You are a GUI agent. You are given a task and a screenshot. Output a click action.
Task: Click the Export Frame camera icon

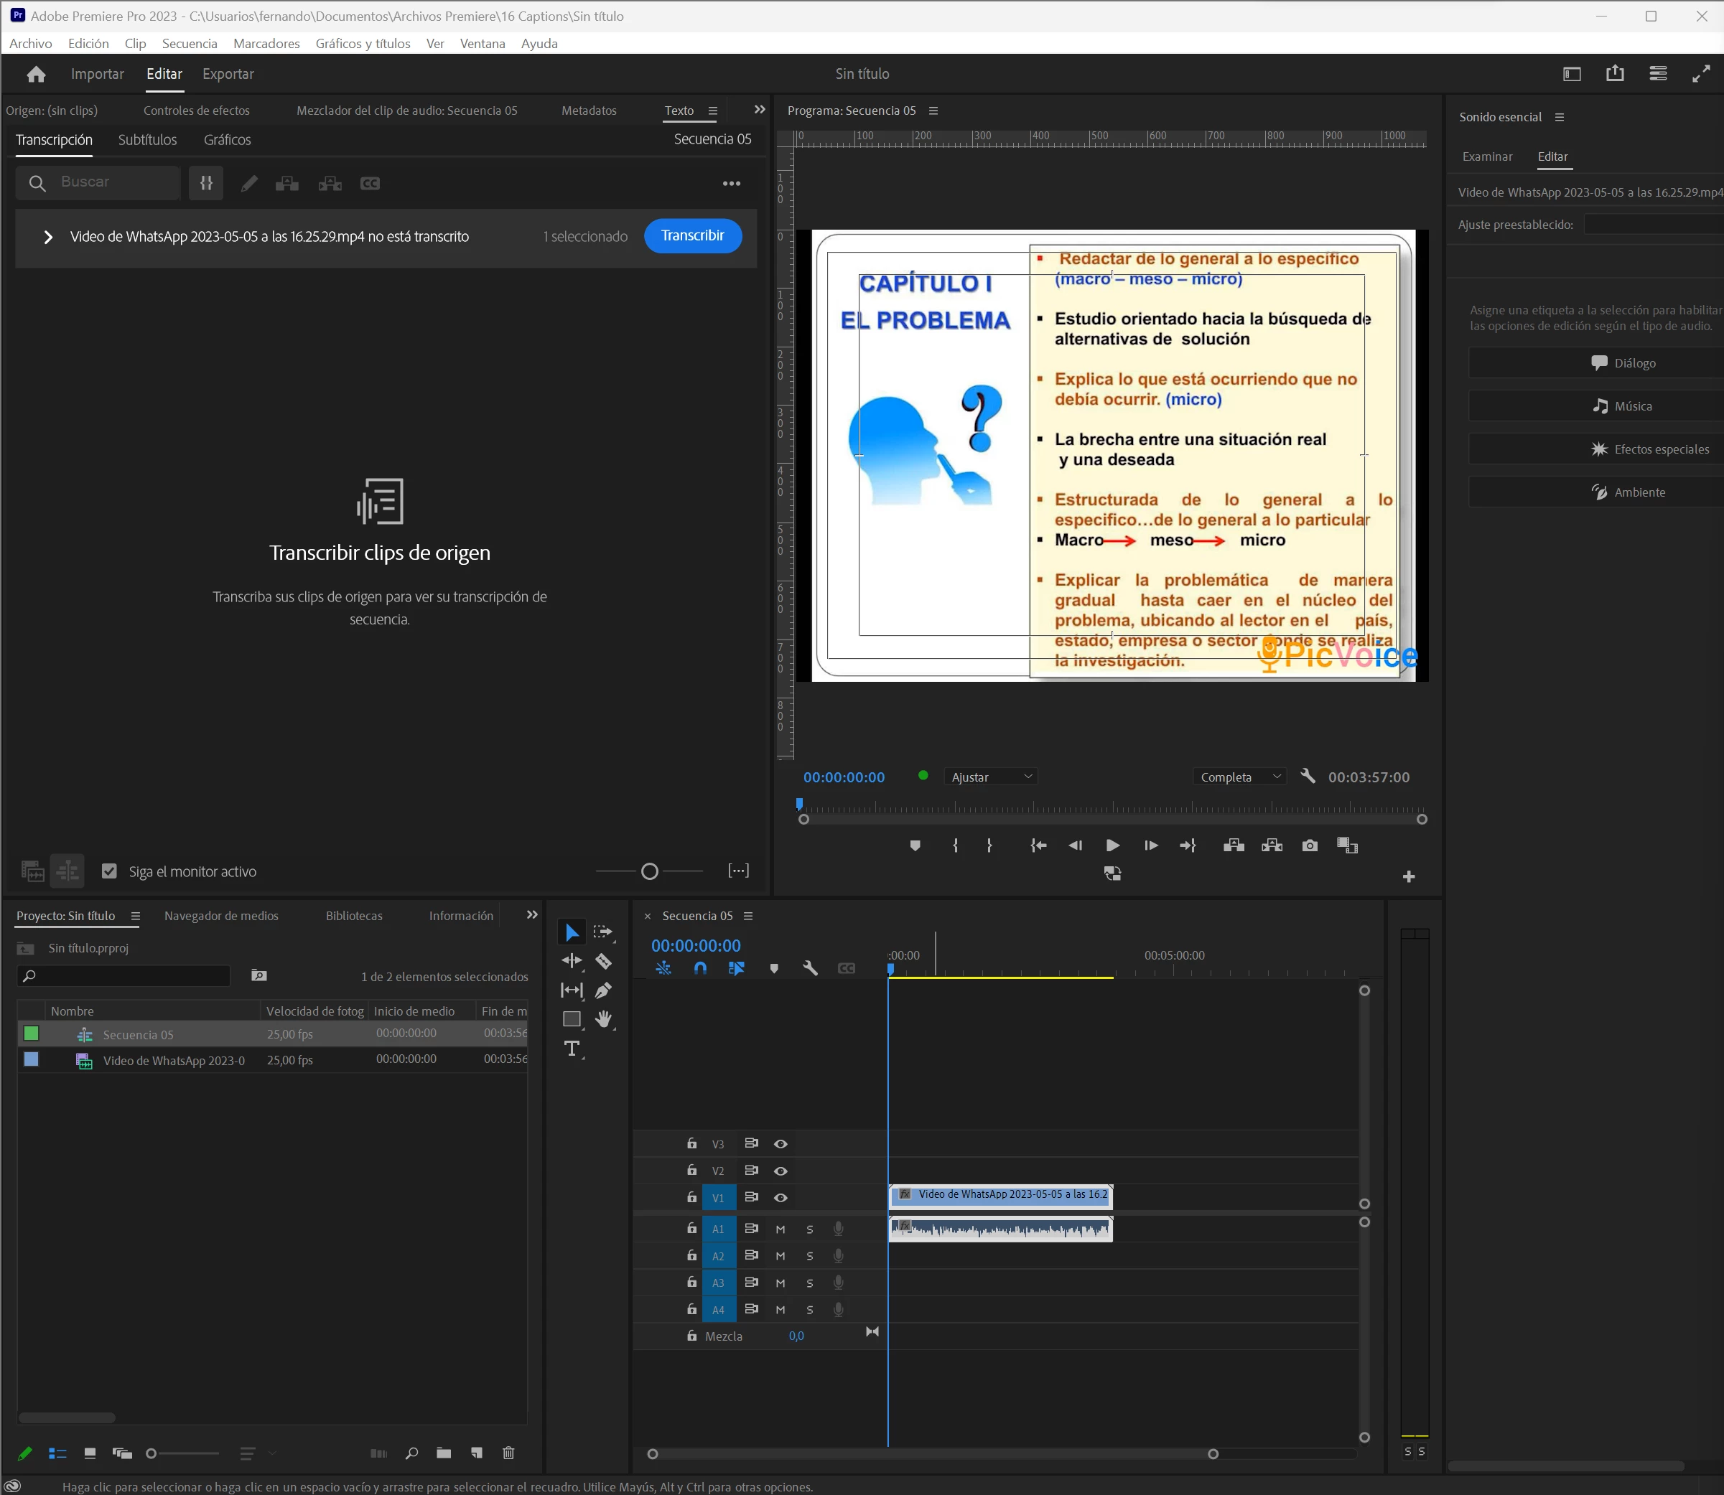[x=1309, y=846]
